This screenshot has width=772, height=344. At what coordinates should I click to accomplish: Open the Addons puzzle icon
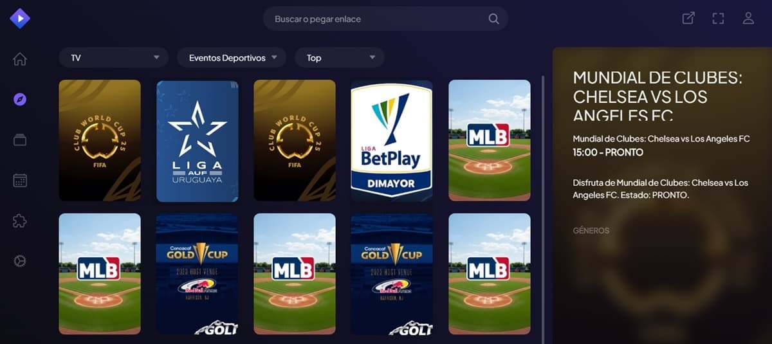coord(20,221)
